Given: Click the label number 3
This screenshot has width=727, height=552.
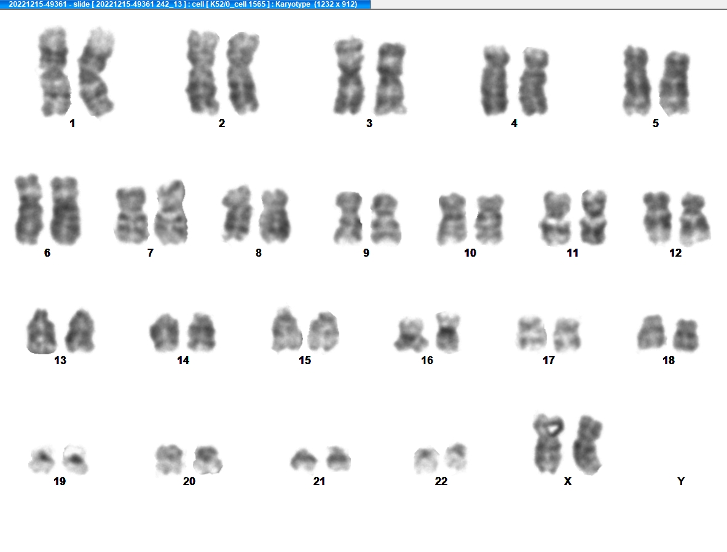Looking at the screenshot, I should (x=369, y=123).
